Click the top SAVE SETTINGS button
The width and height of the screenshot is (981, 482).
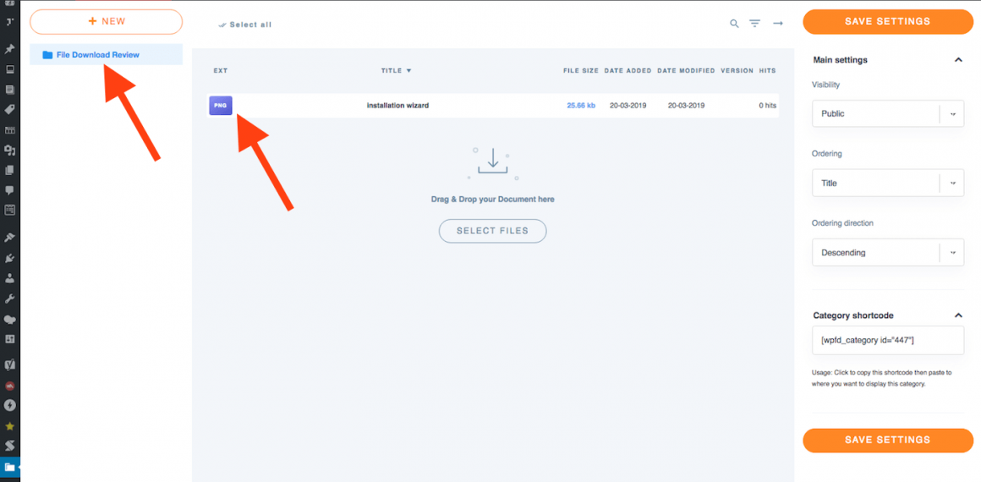[x=888, y=21]
